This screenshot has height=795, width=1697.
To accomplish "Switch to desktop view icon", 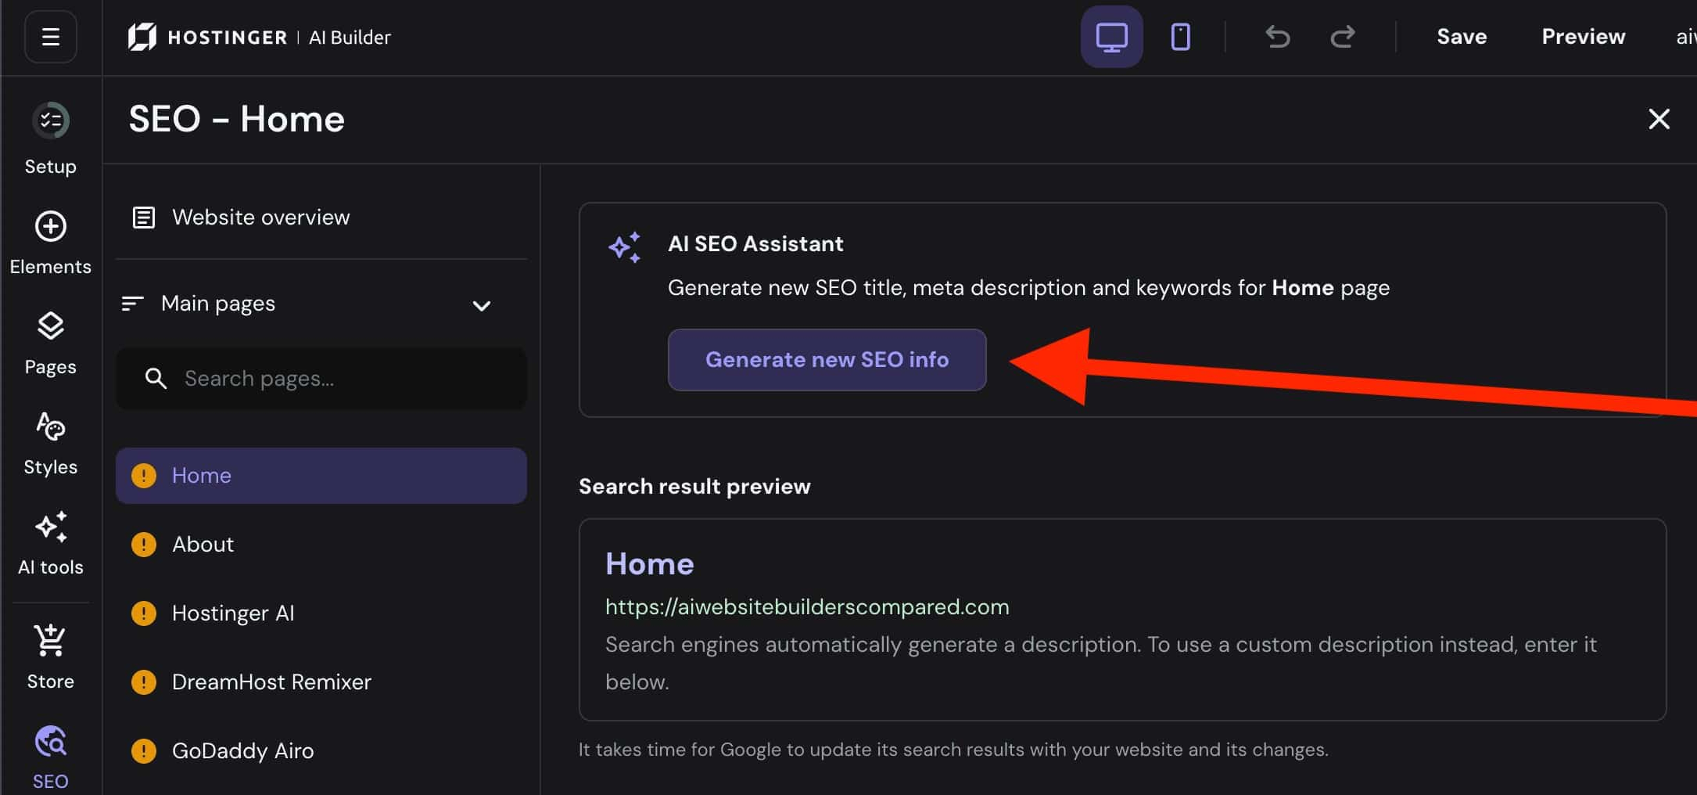I will (1111, 37).
